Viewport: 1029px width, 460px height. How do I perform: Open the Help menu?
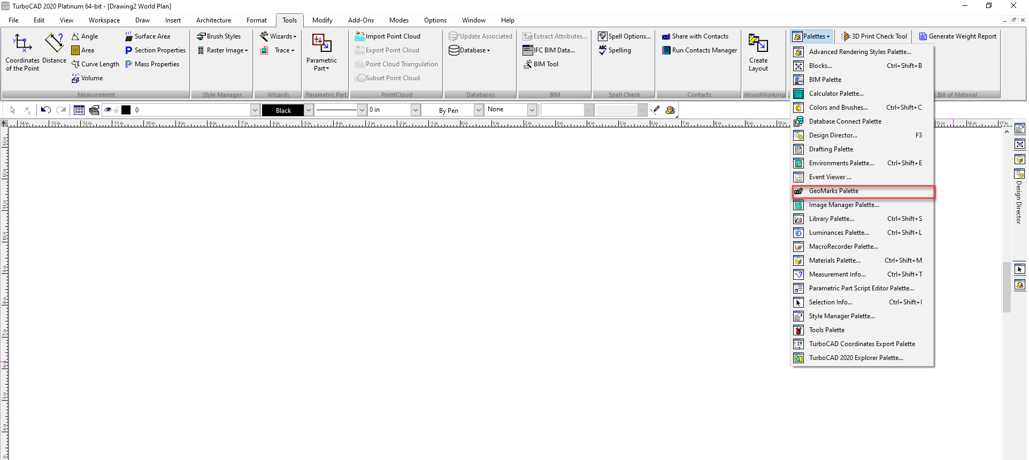point(508,20)
